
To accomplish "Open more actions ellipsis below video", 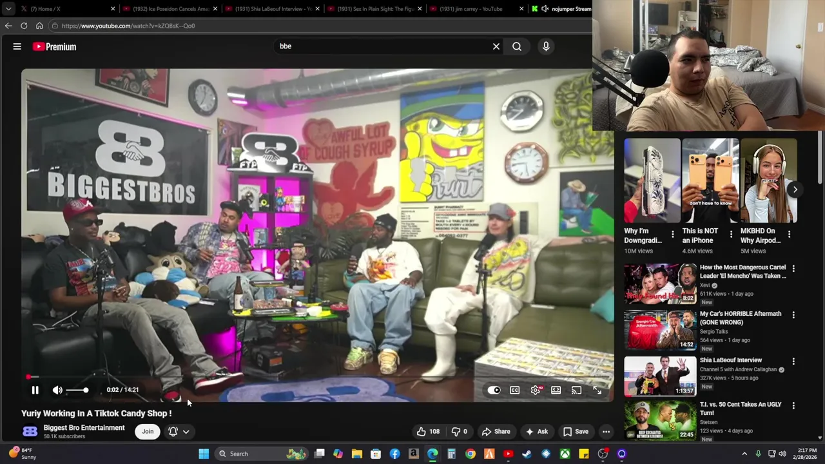I will click(x=606, y=432).
